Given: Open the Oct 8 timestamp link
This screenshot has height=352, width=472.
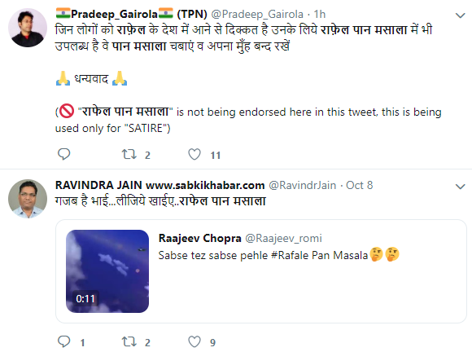Looking at the screenshot, I should click(360, 185).
